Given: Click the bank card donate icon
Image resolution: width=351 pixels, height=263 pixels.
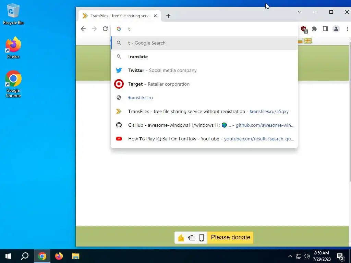Looking at the screenshot, I should [x=191, y=238].
